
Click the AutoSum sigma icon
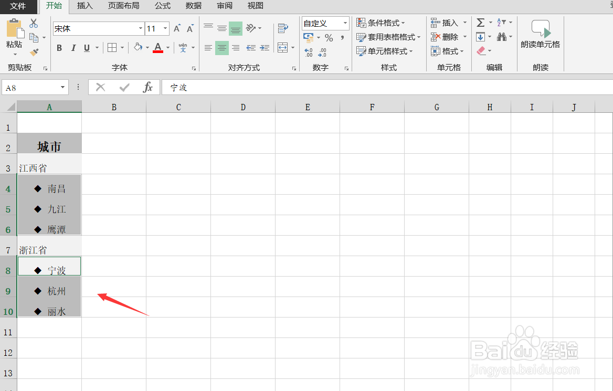tap(480, 23)
